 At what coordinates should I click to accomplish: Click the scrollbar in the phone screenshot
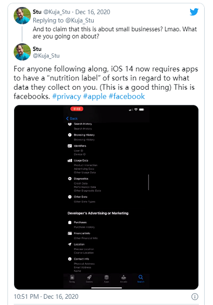148,182
